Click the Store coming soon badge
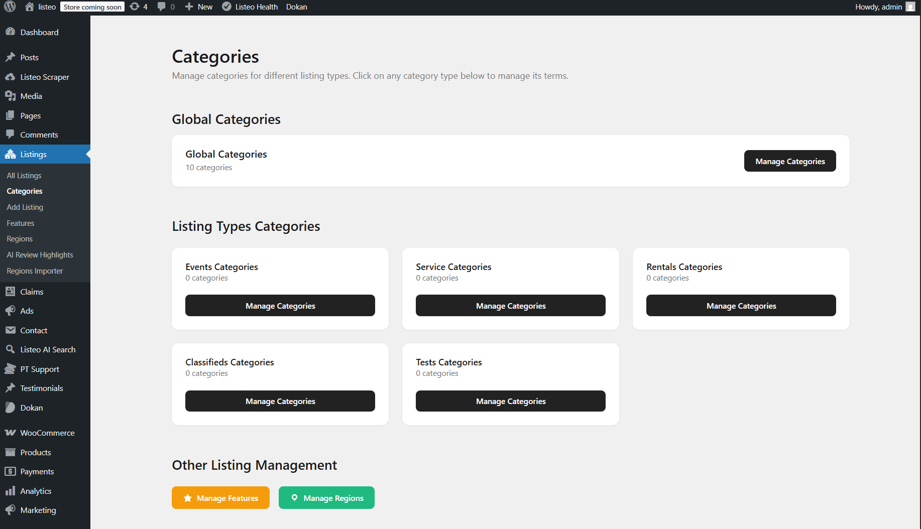The width and height of the screenshot is (921, 529). 92,7
